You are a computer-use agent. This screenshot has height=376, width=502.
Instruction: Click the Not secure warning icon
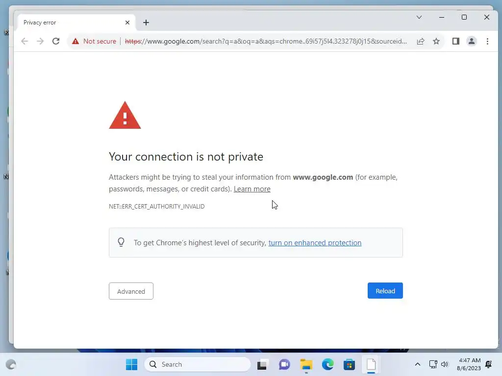[x=75, y=41]
